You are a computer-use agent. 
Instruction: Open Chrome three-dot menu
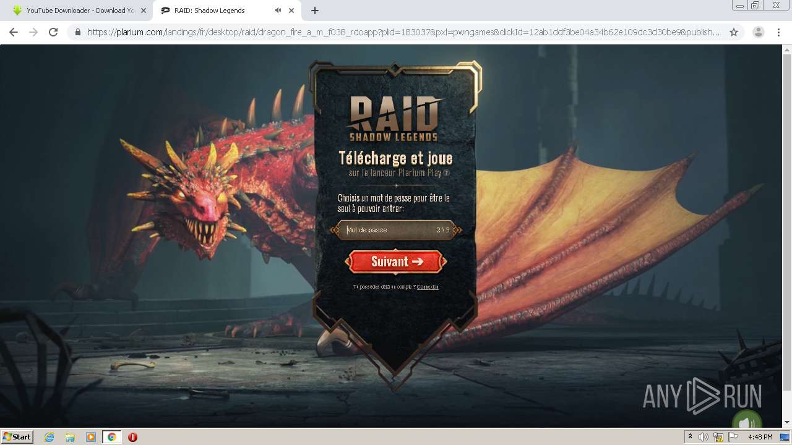click(x=778, y=32)
